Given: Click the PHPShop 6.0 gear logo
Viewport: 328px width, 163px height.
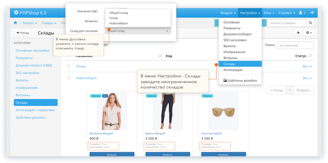Looking at the screenshot, I should pos(16,13).
